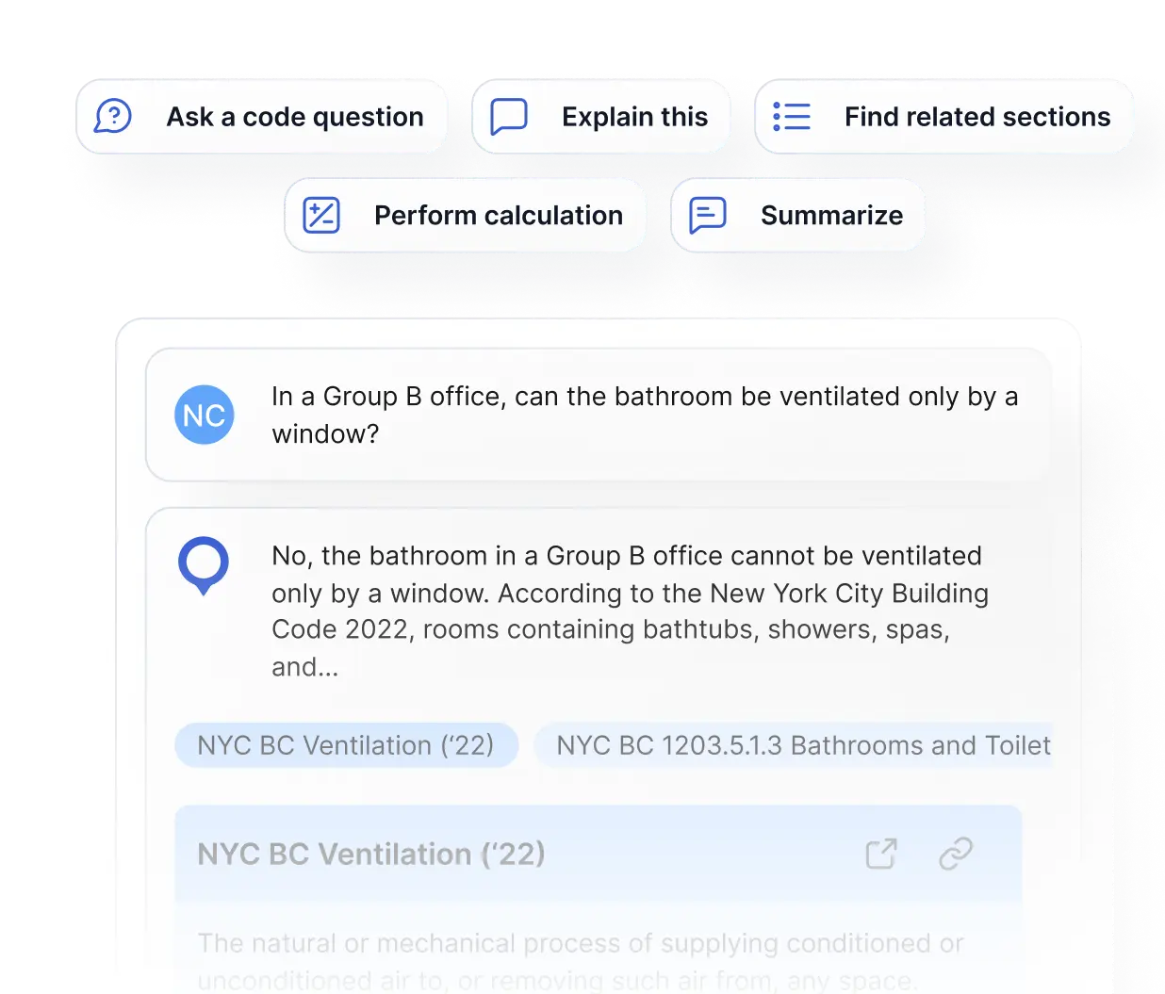Select the bulleted list icon for Find related sections

(x=792, y=116)
